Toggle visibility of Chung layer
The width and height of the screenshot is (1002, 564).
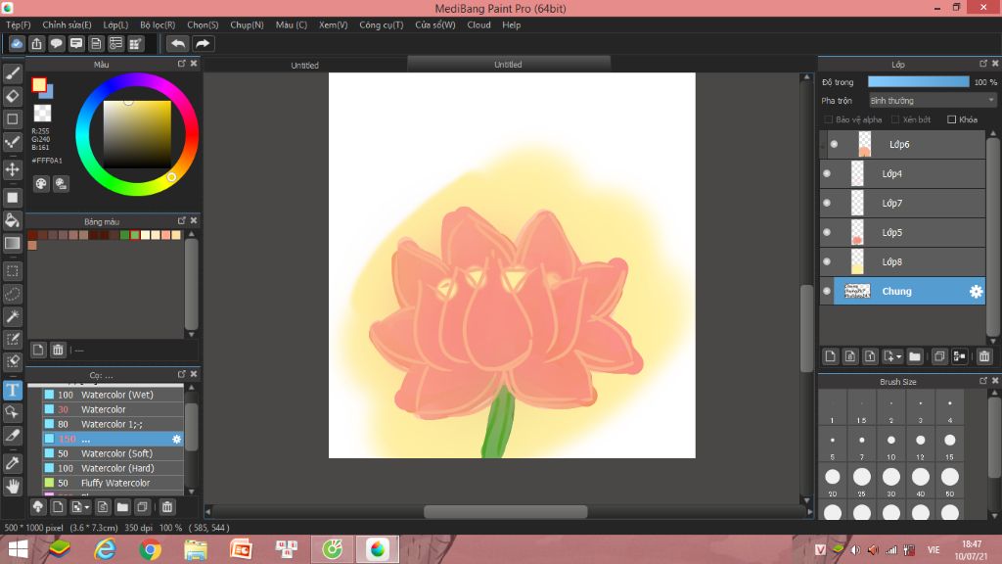[x=827, y=291]
